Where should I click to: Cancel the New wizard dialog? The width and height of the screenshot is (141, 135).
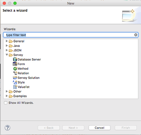pos(99,128)
